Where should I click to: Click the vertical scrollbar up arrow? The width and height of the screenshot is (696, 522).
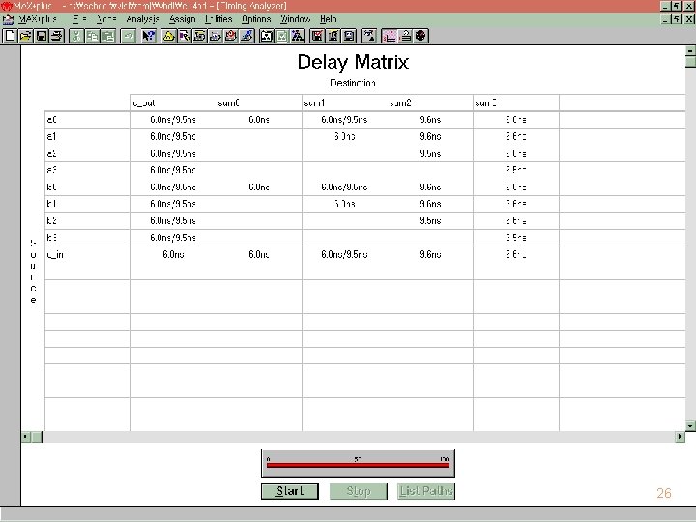[x=690, y=50]
